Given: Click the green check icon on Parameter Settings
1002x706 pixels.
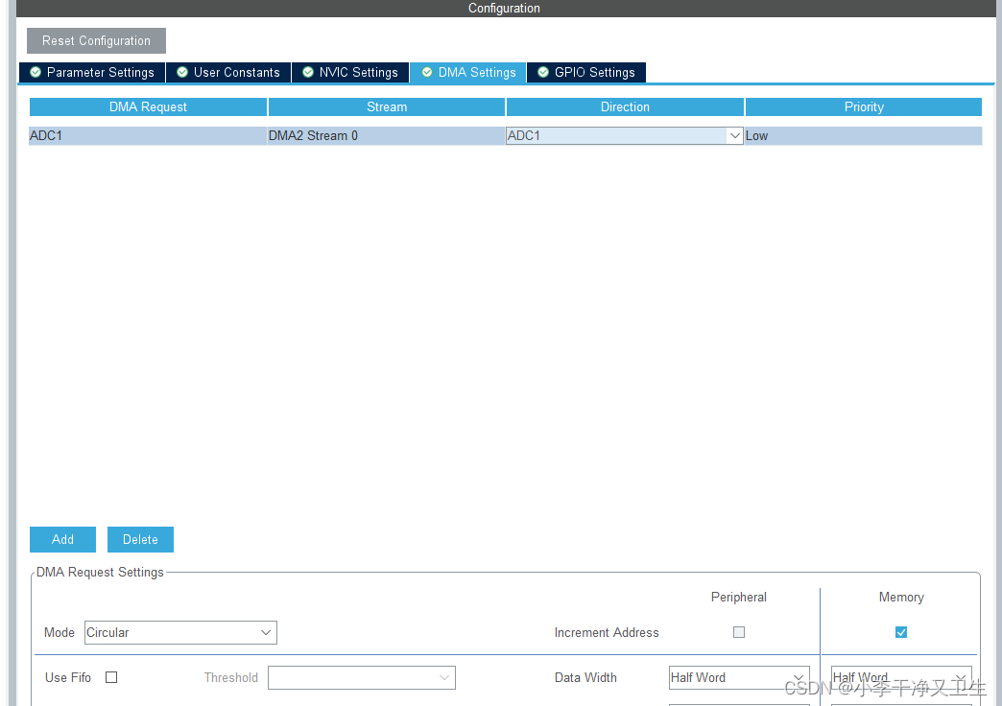Looking at the screenshot, I should coord(36,72).
